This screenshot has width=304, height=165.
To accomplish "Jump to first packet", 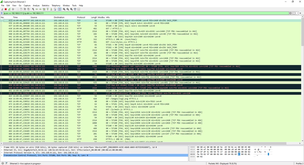I will point(47,9).
